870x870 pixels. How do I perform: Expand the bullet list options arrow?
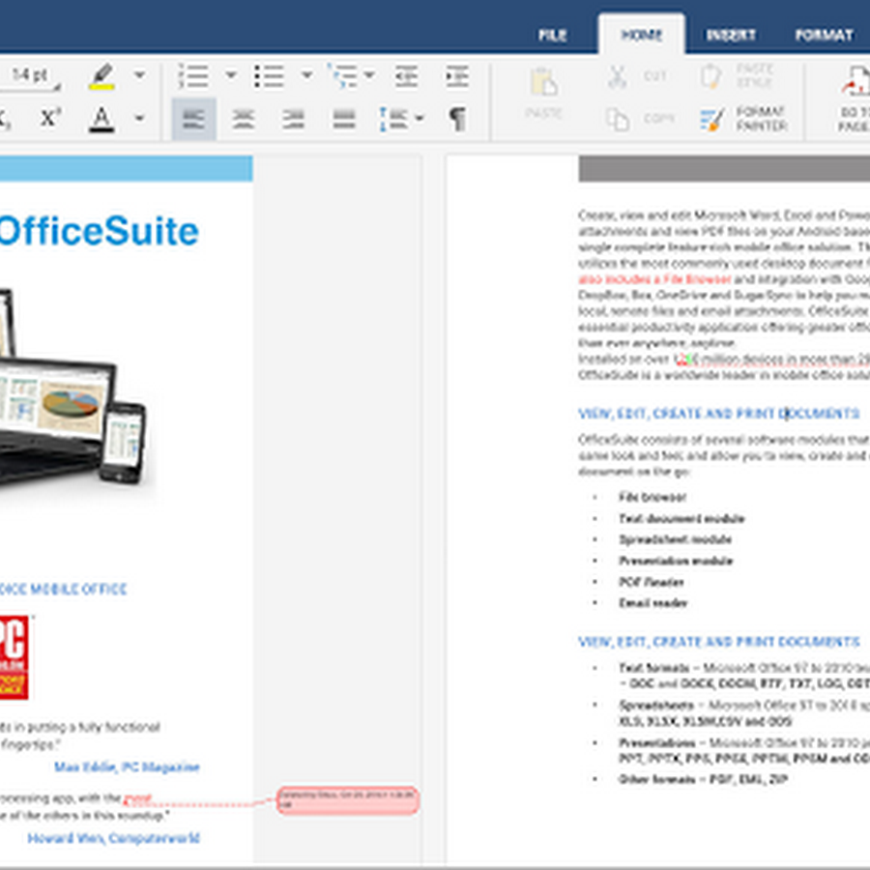(306, 74)
